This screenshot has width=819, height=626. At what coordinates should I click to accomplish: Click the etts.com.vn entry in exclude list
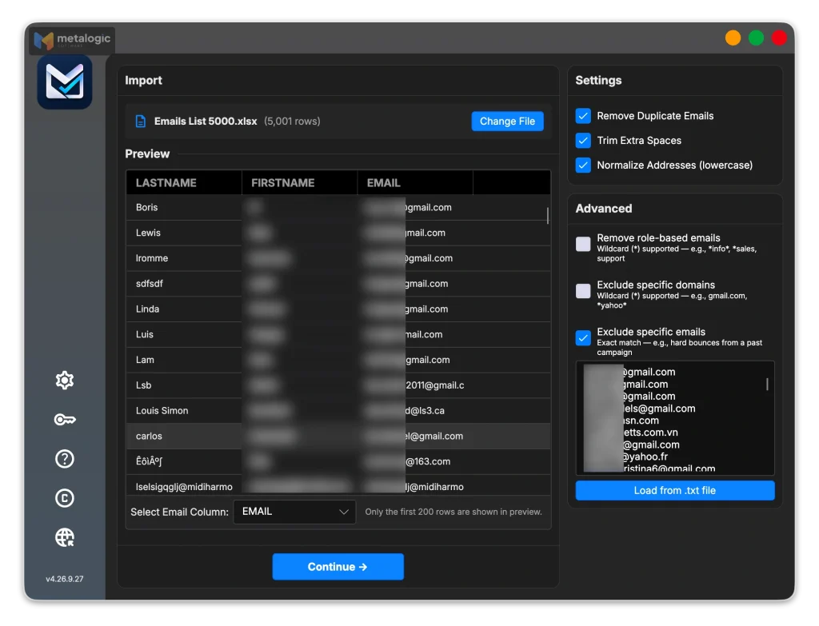650,433
